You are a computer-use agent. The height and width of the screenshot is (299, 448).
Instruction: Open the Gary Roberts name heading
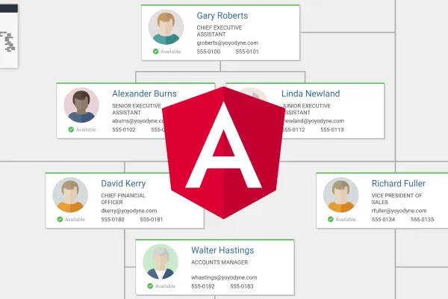(x=223, y=16)
